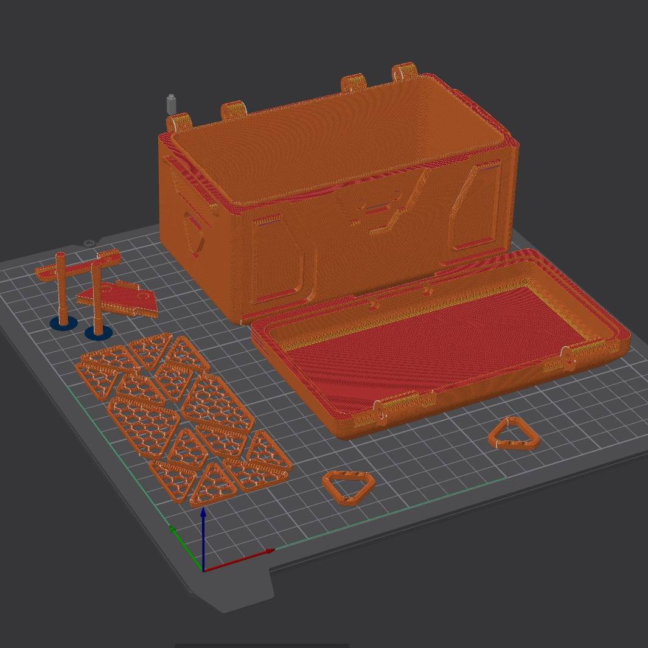
Task: Click the small round hole on the bed's rear edge
Action: click(89, 243)
